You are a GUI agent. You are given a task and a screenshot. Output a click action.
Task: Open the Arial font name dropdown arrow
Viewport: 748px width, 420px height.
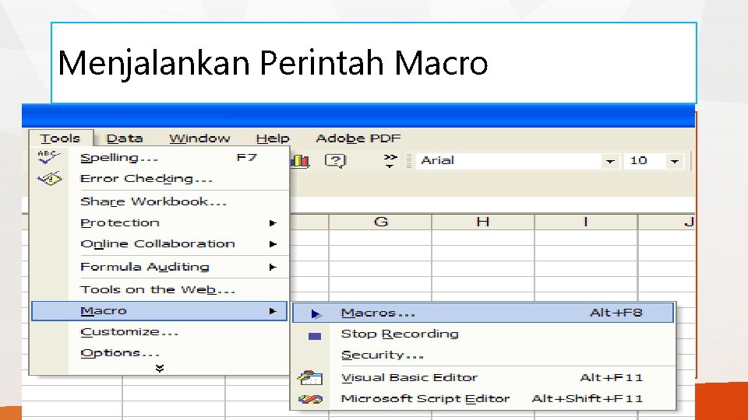[609, 162]
